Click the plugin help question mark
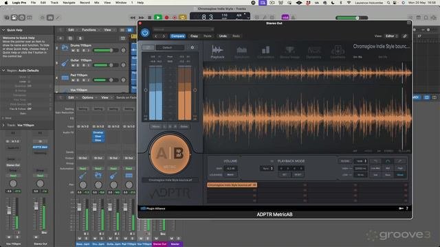 click(x=407, y=209)
